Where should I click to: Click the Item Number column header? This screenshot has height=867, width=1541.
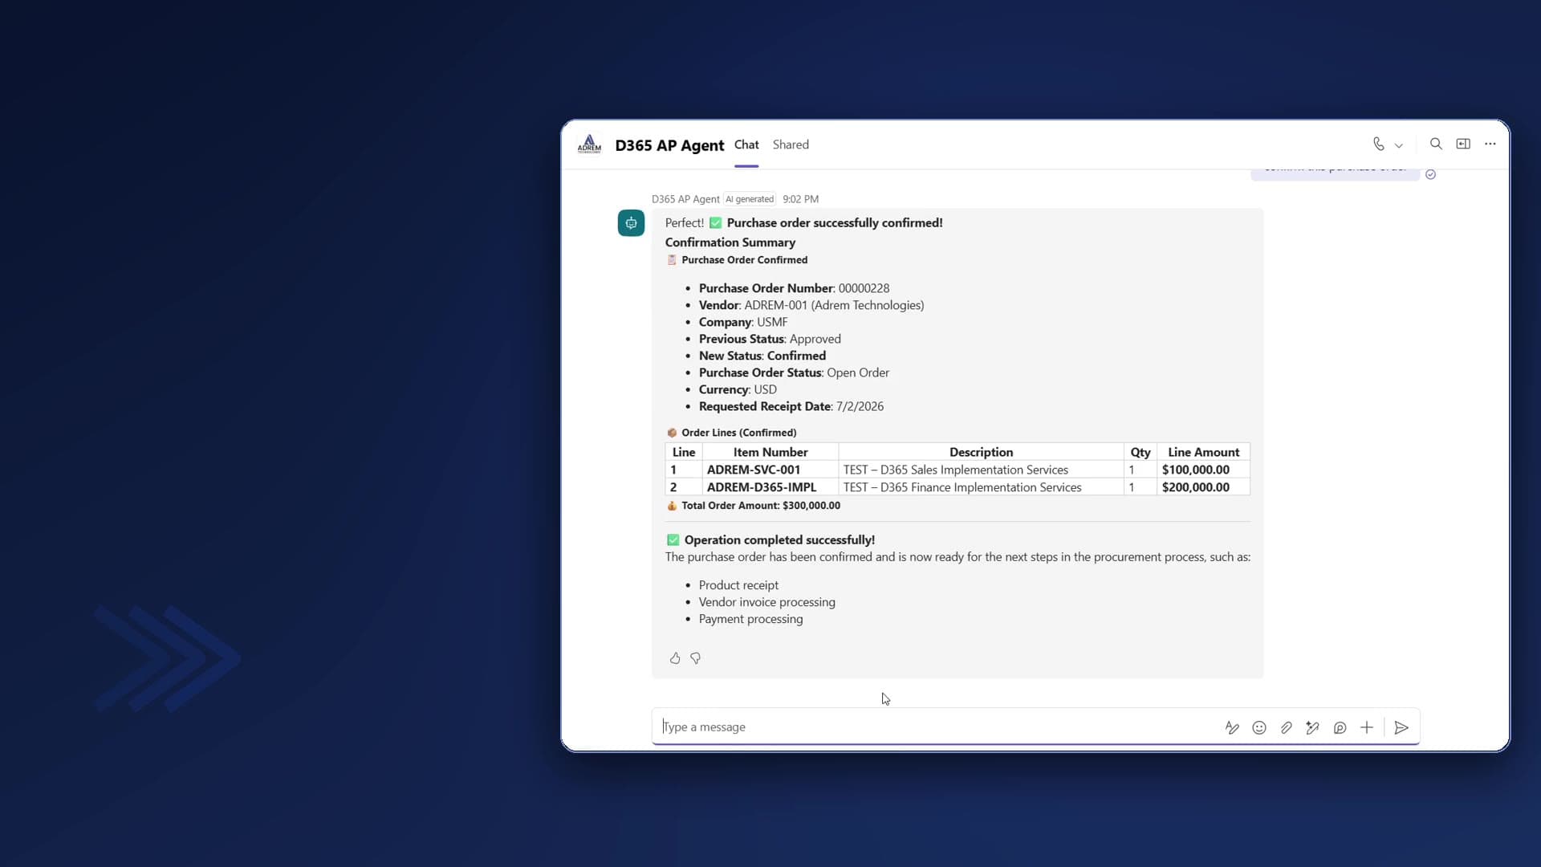pos(770,453)
